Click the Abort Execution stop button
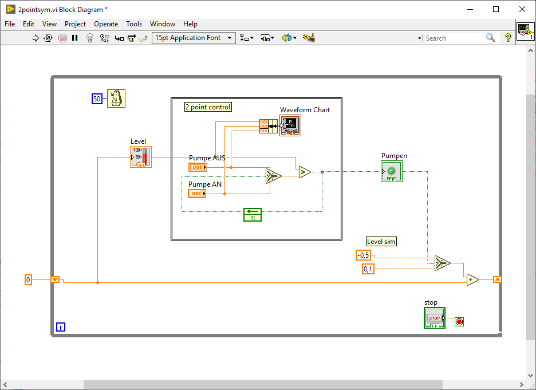 62,38
